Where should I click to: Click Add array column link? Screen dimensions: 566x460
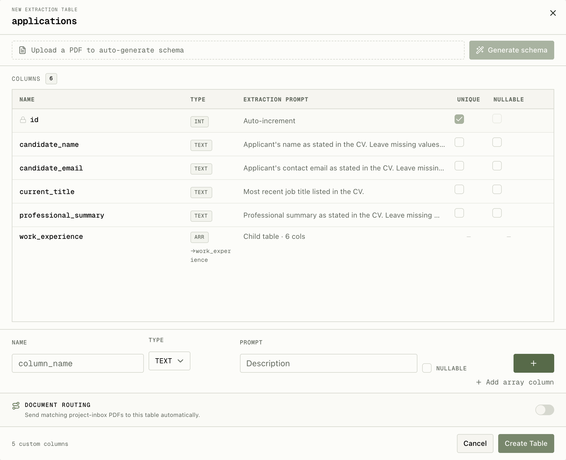515,382
